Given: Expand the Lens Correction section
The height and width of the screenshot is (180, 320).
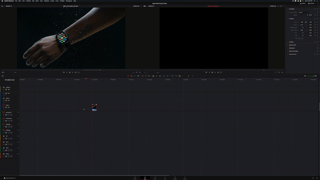Looking at the screenshot, I should pyautogui.click(x=293, y=54).
